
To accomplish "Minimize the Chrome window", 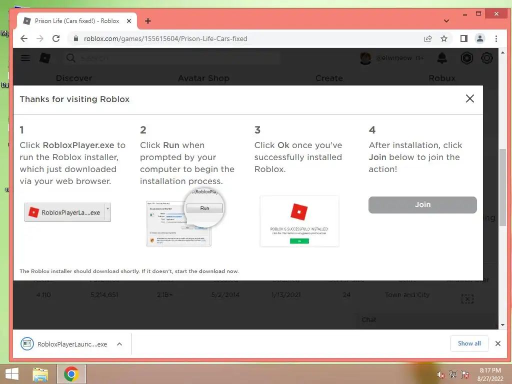I will 464,14.
